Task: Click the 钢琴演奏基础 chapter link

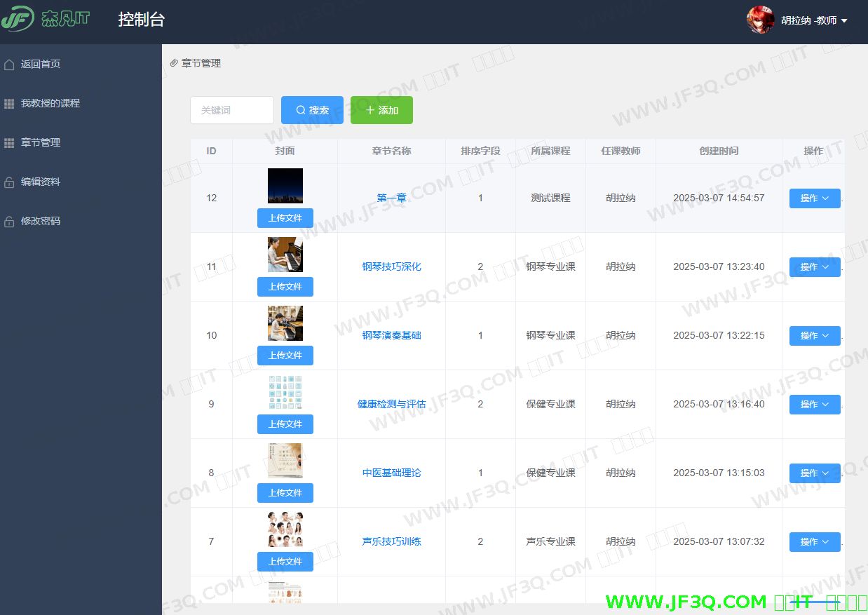Action: tap(391, 335)
